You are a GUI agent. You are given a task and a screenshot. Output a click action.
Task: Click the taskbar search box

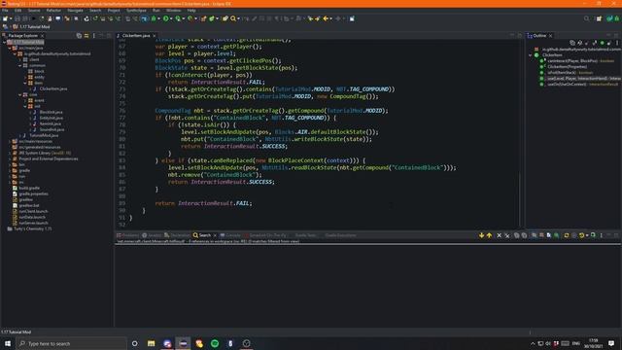pyautogui.click(x=71, y=343)
